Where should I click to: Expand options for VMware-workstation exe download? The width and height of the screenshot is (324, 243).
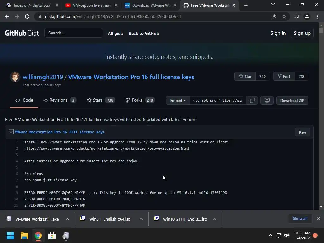(x=67, y=219)
